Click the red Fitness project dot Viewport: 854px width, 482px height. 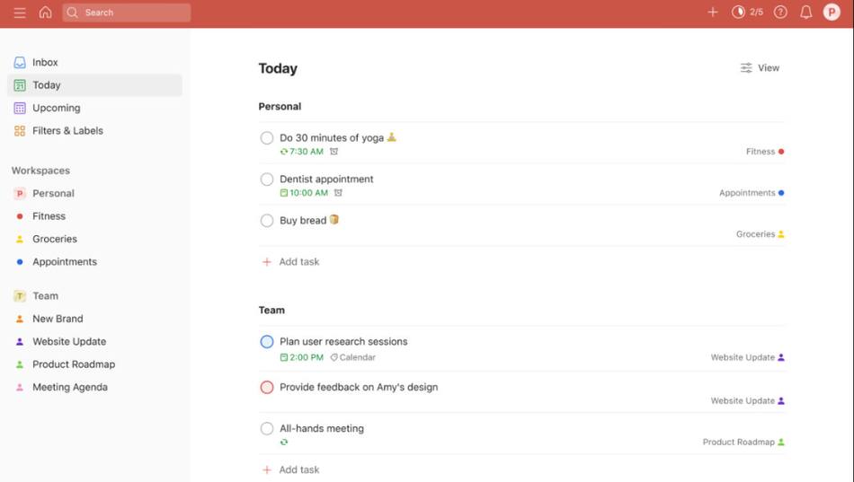coord(20,216)
